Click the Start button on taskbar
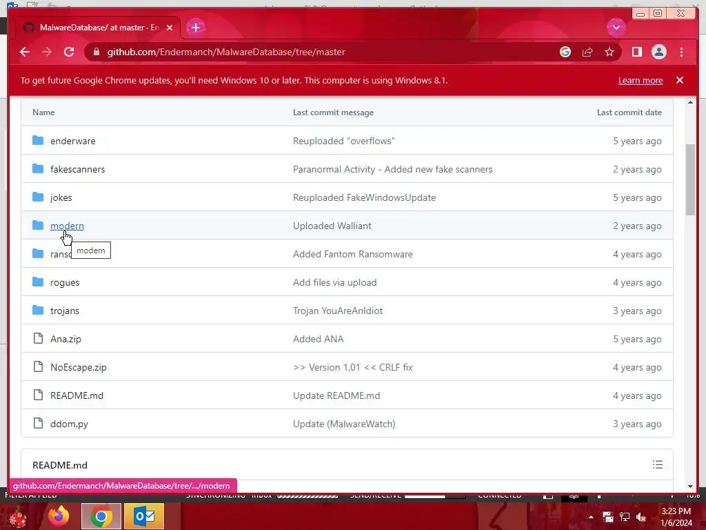 tap(17, 516)
